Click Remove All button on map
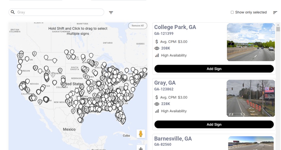This screenshot has height=150, width=281. tap(137, 26)
